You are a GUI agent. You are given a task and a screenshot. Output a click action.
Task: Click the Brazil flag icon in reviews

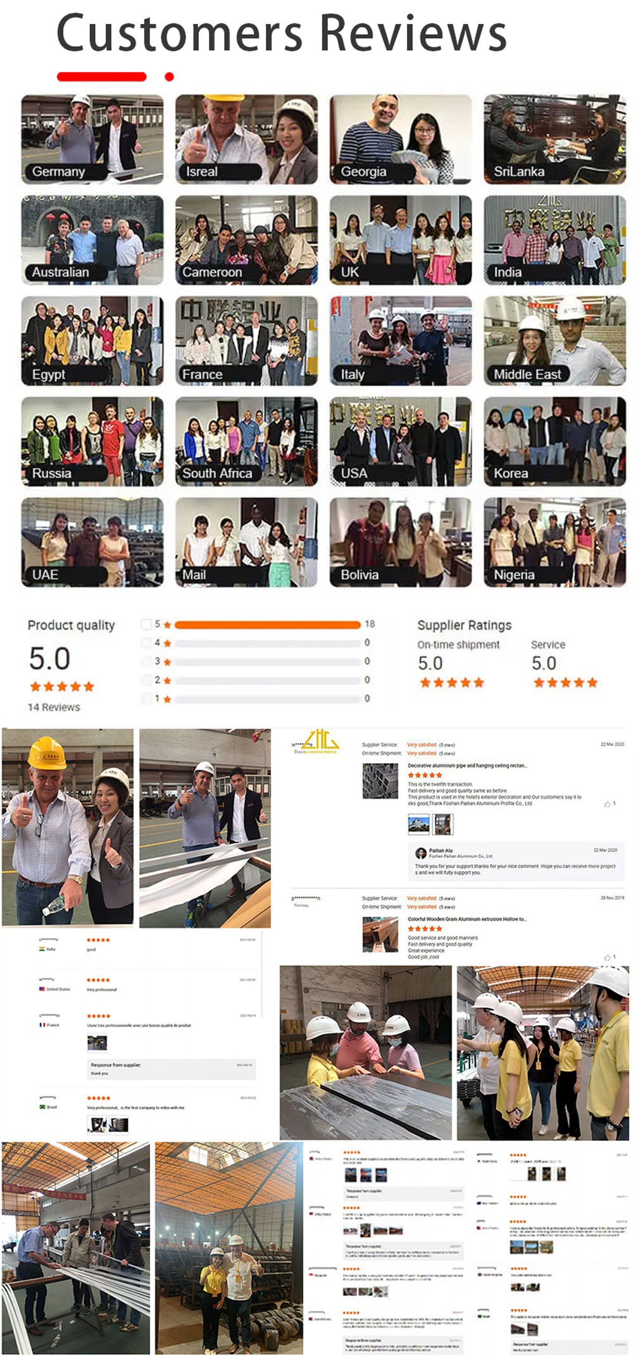point(42,1107)
